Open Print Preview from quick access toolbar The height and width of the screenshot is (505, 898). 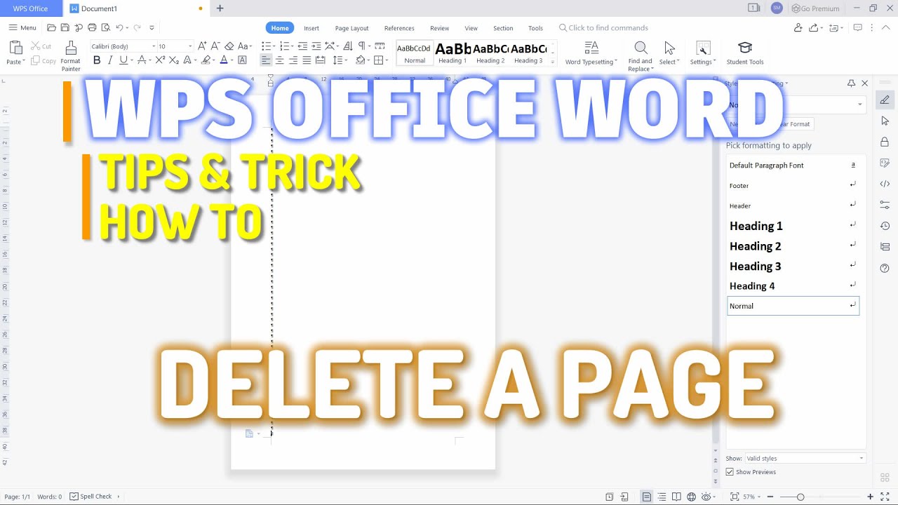(105, 28)
